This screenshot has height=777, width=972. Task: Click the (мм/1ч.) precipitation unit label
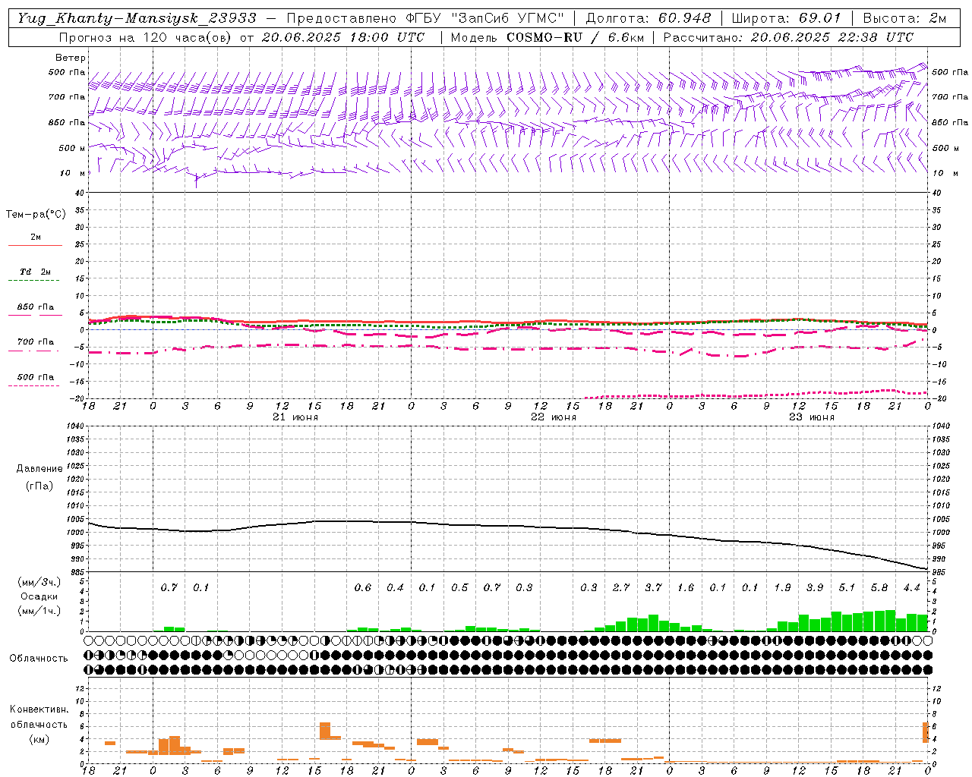39,611
